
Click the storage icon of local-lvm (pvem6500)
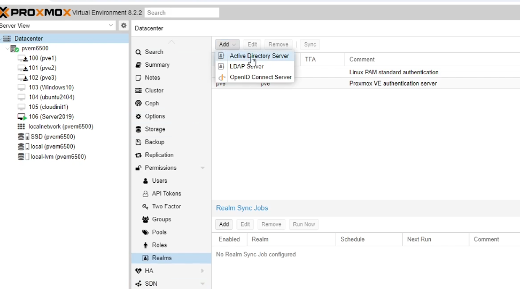point(23,157)
